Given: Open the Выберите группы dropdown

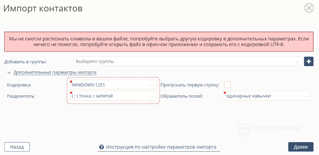Looking at the screenshot, I should (188, 62).
